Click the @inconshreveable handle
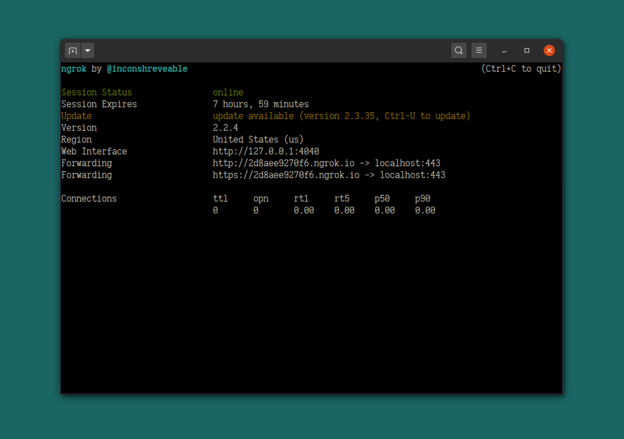Viewport: 624px width, 439px height. [x=147, y=69]
